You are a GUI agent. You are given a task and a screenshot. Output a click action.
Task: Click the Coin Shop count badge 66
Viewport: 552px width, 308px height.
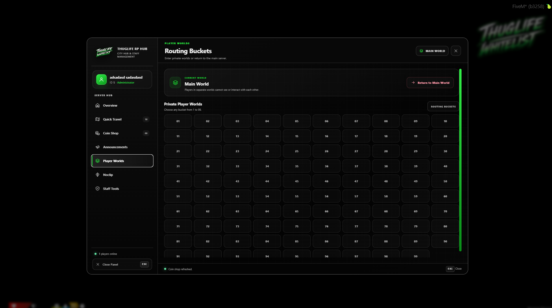point(146,133)
